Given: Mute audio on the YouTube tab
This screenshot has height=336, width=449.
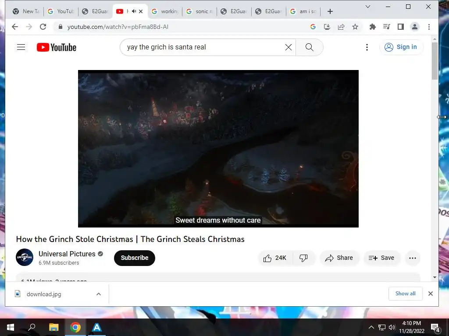Looking at the screenshot, I should coord(134,11).
